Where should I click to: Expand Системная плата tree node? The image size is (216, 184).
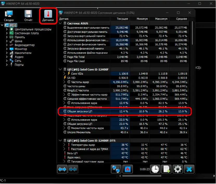tap(7, 33)
